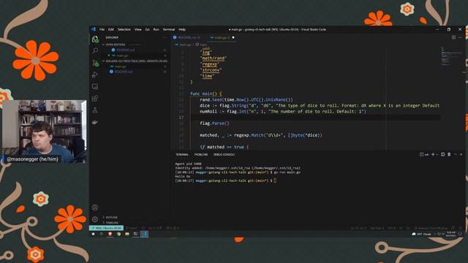Click the unsaved dot on main.go tab
Image resolution: width=468 pixels, height=263 pixels.
pos(233,37)
